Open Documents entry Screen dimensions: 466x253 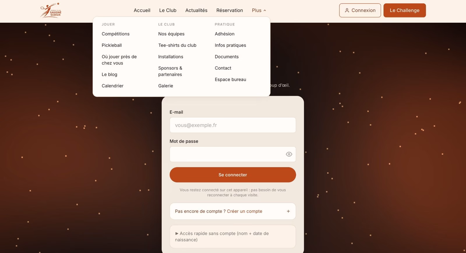point(227,57)
